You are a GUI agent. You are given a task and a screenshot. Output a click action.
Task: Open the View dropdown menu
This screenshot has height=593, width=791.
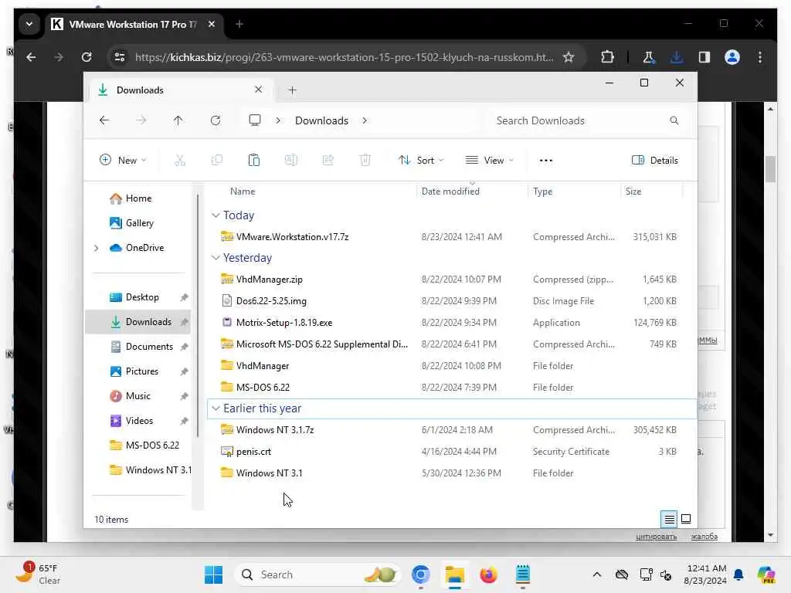pos(489,161)
